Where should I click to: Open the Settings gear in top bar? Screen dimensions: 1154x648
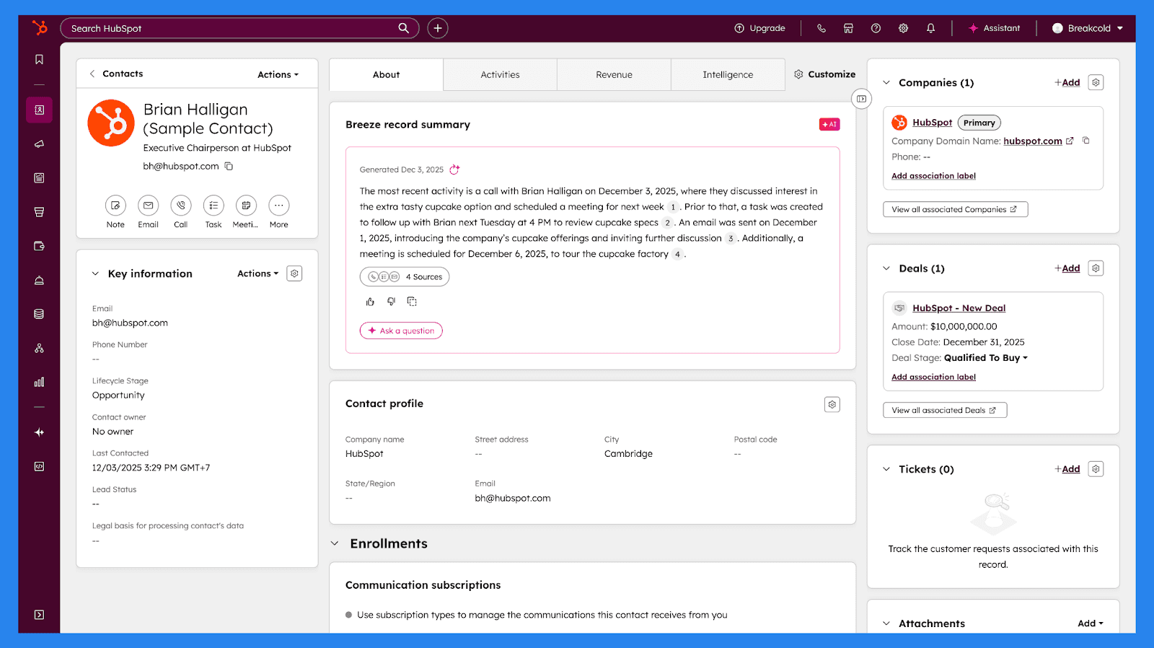coord(903,28)
